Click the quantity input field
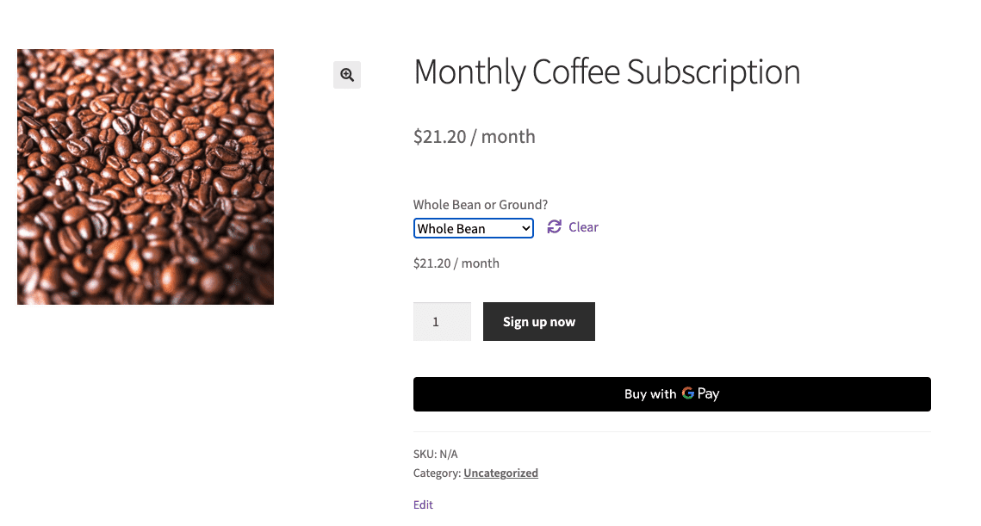 (442, 321)
